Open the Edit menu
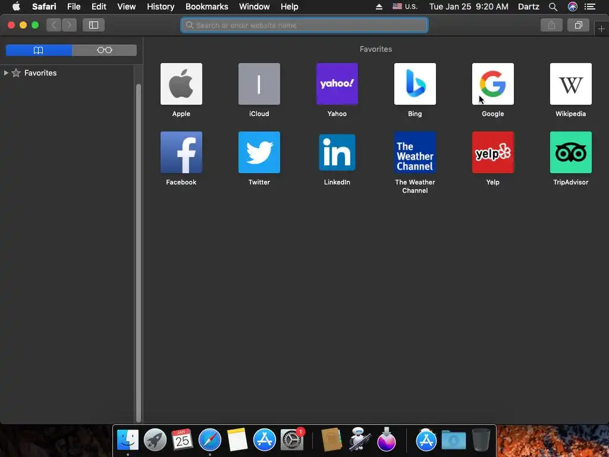Image resolution: width=609 pixels, height=457 pixels. [x=99, y=7]
